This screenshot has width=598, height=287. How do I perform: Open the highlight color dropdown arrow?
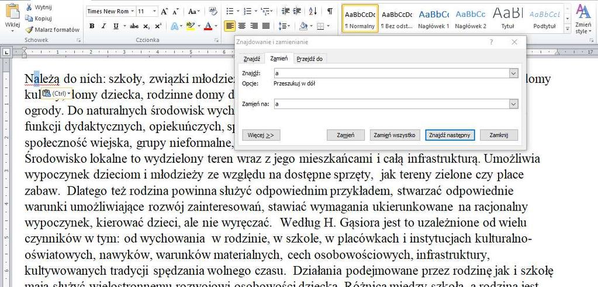click(x=199, y=26)
